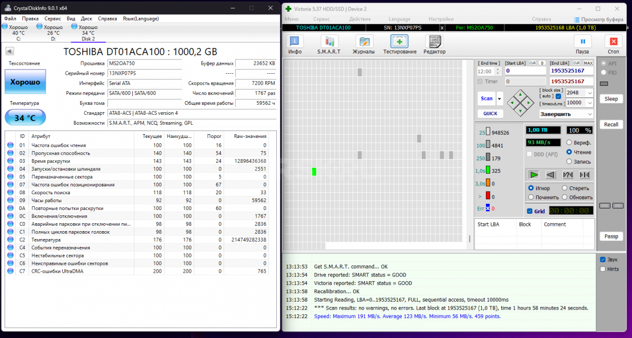This screenshot has width=632, height=338.
Task: Select the Стереть radio button
Action: tap(565, 188)
